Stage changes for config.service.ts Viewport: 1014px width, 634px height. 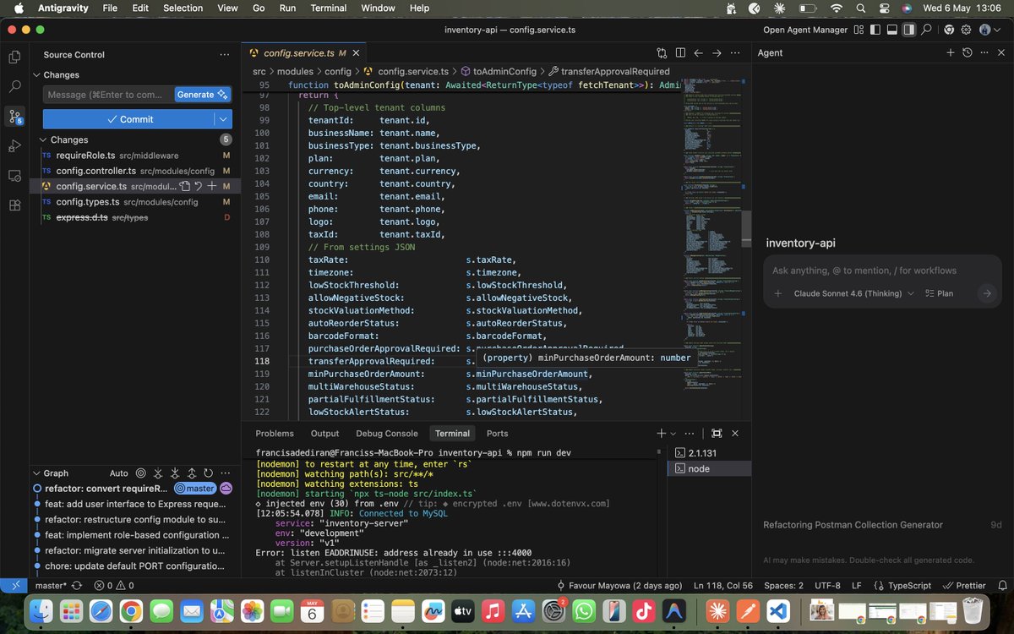pyautogui.click(x=211, y=186)
